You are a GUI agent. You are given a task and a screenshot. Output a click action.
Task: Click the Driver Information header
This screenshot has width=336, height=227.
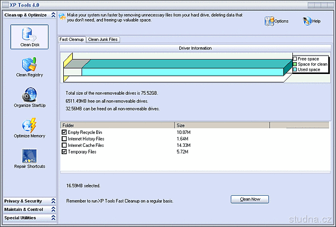pos(195,48)
